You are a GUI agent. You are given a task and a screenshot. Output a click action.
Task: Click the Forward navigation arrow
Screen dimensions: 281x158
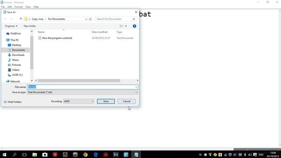[x=11, y=19]
